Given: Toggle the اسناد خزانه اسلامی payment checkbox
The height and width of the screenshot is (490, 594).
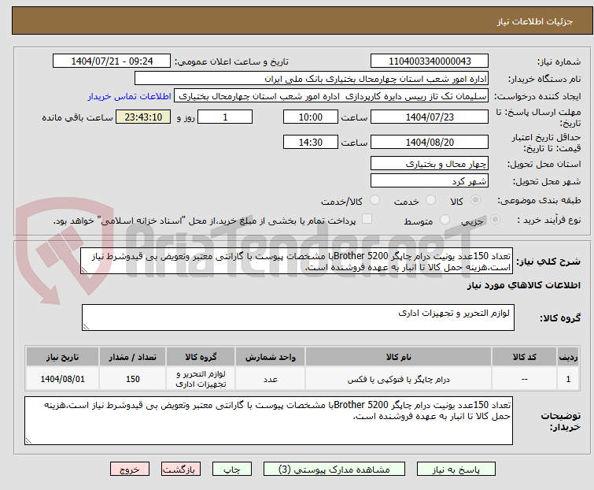Looking at the screenshot, I should (x=367, y=218).
